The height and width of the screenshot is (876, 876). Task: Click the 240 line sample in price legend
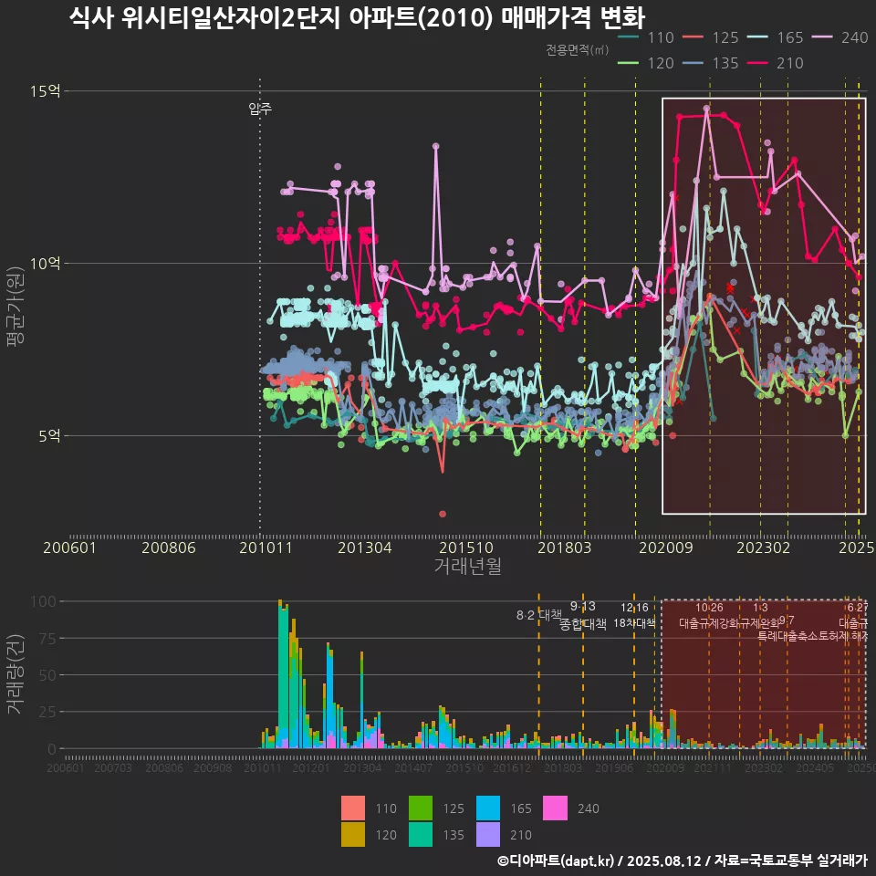[822, 37]
